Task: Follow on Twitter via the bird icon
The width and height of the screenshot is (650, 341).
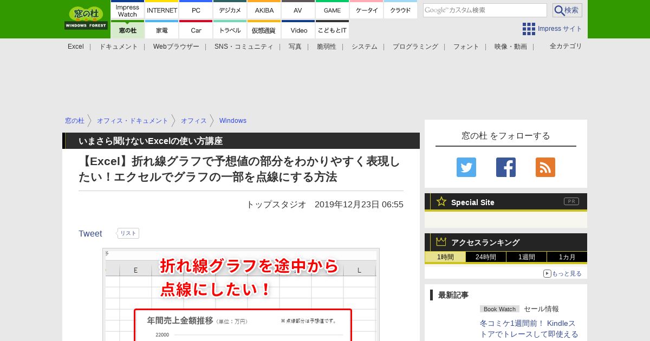Action: (466, 167)
